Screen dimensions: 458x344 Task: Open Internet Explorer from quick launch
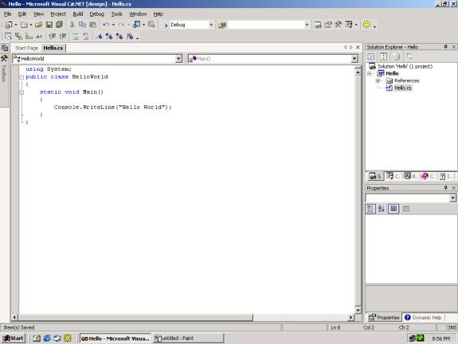(47, 338)
